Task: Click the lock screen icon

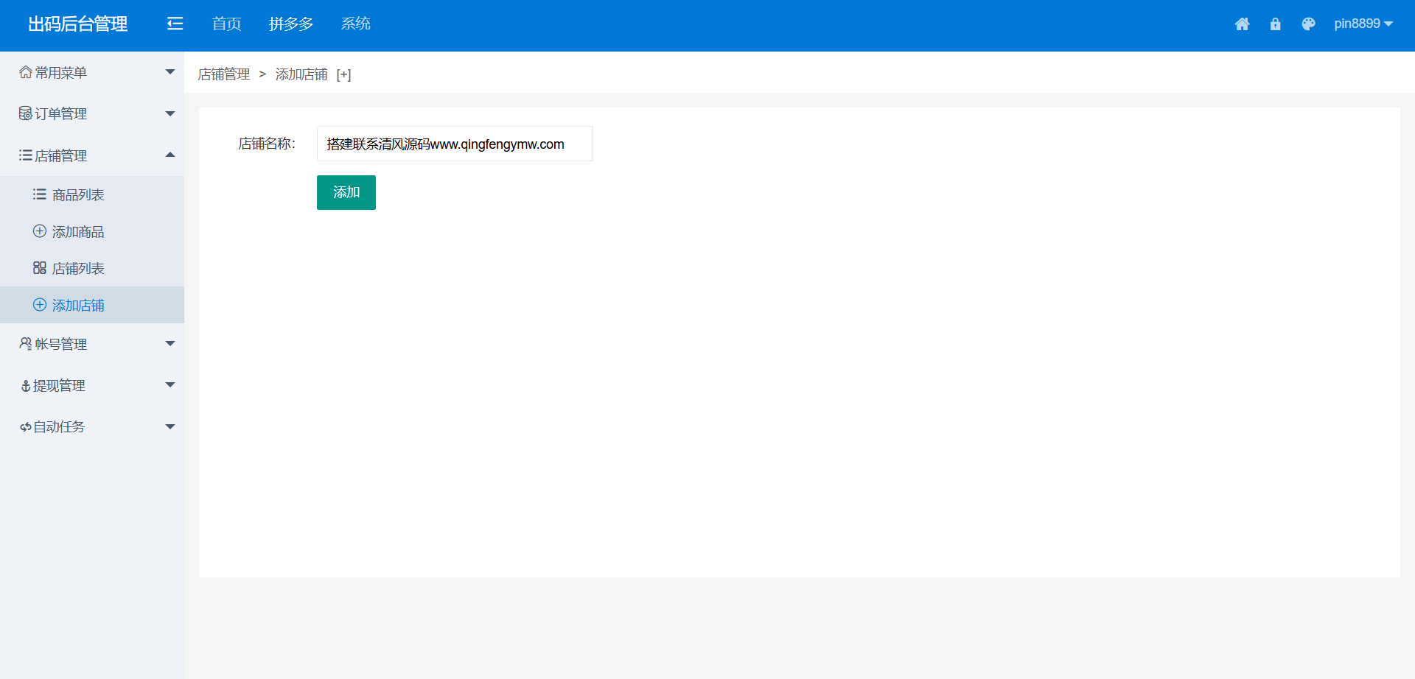Action: (x=1275, y=24)
